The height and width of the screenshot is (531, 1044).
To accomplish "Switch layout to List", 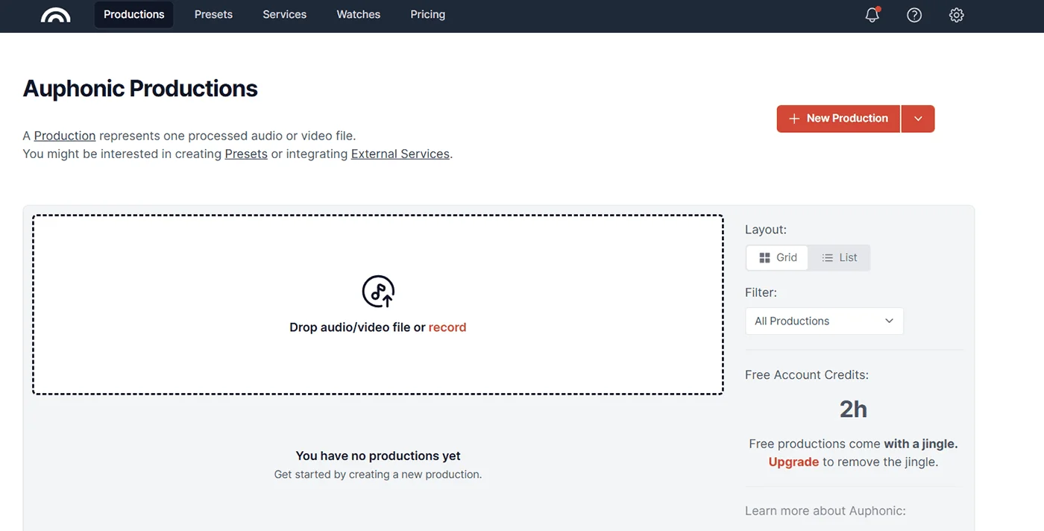I will pyautogui.click(x=840, y=257).
